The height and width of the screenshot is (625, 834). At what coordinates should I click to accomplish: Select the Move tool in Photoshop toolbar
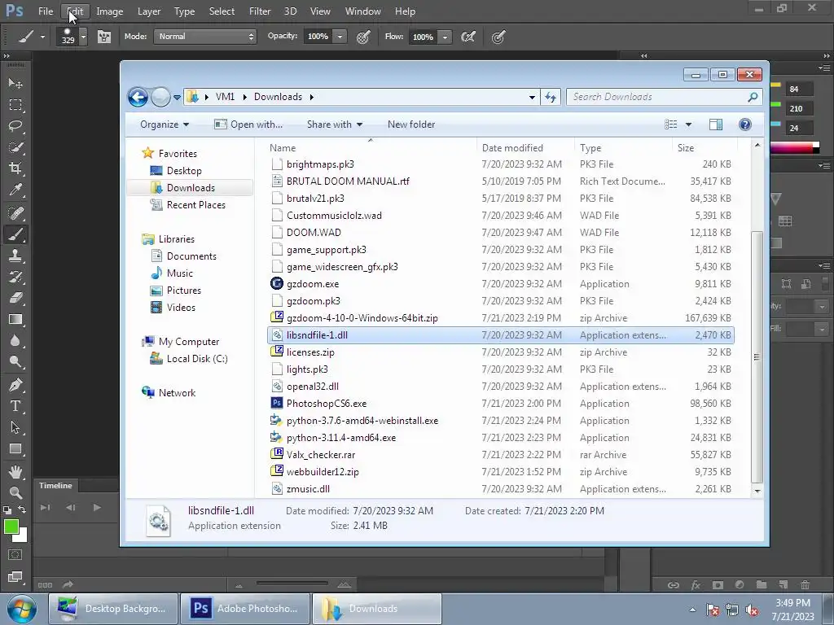pos(15,84)
